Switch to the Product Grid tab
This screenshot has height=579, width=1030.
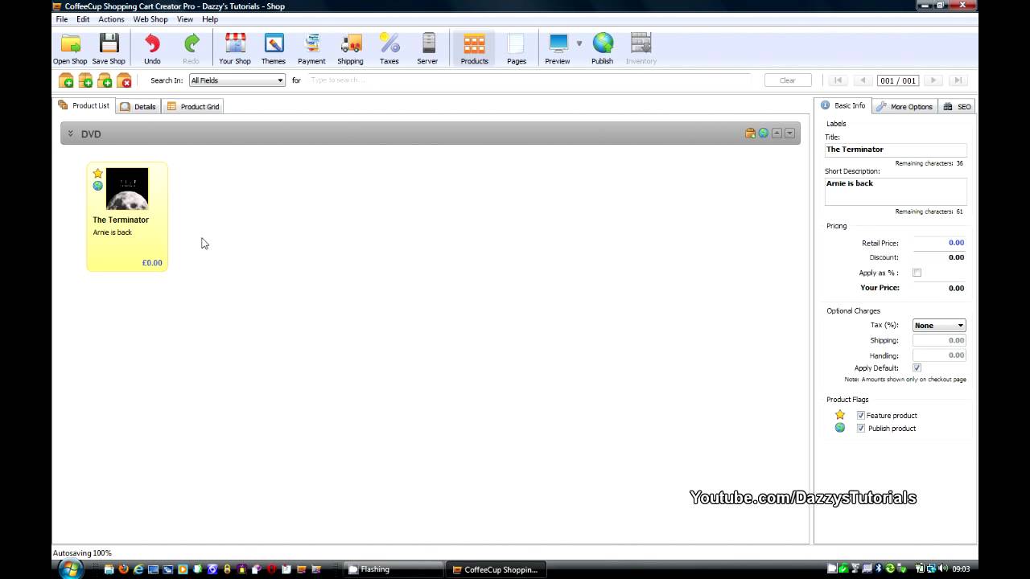click(x=193, y=106)
